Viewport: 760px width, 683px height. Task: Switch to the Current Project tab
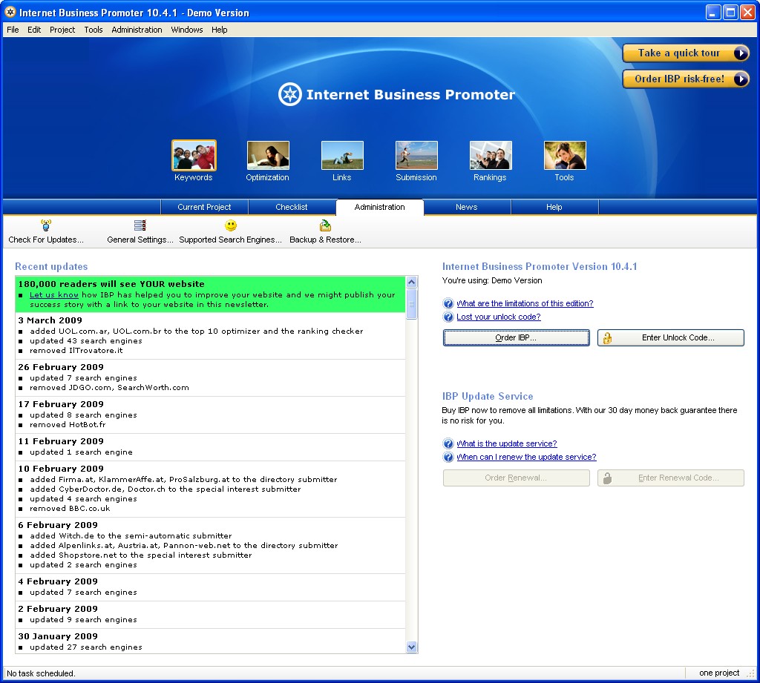tap(205, 208)
